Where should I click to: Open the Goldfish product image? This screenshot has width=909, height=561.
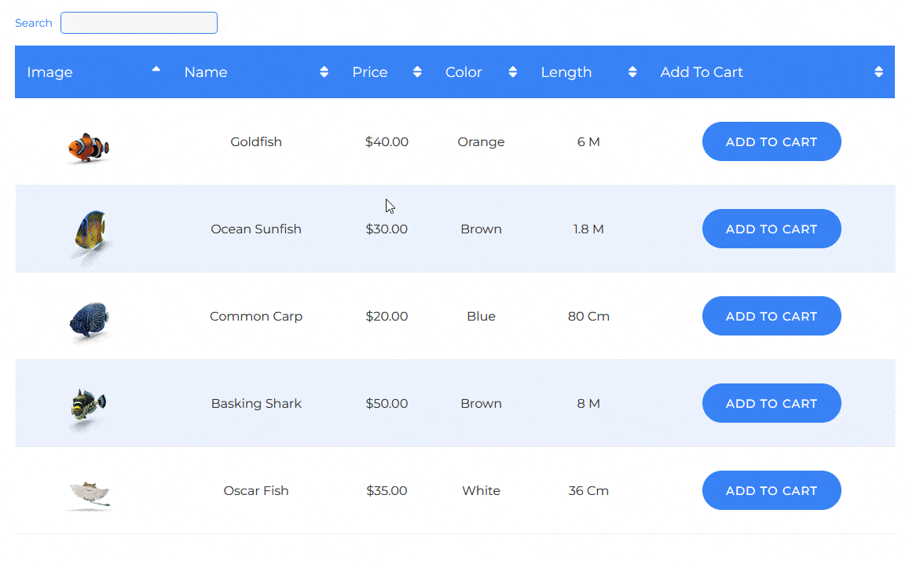pyautogui.click(x=89, y=148)
